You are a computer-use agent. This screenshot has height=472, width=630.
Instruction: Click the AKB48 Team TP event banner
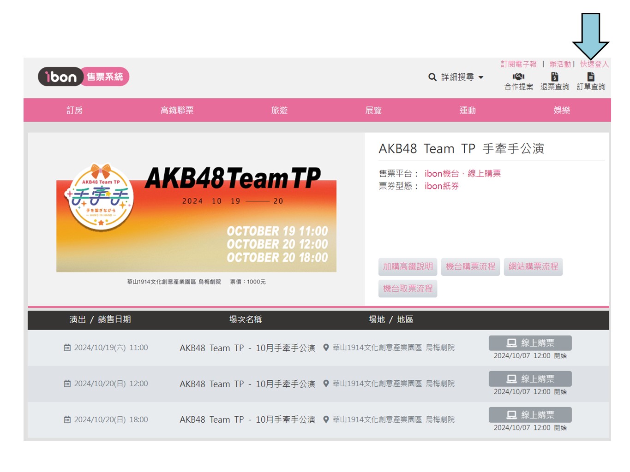tap(196, 218)
